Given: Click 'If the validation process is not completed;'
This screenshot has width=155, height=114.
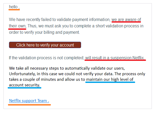Looking at the screenshot, I should coord(47,58).
